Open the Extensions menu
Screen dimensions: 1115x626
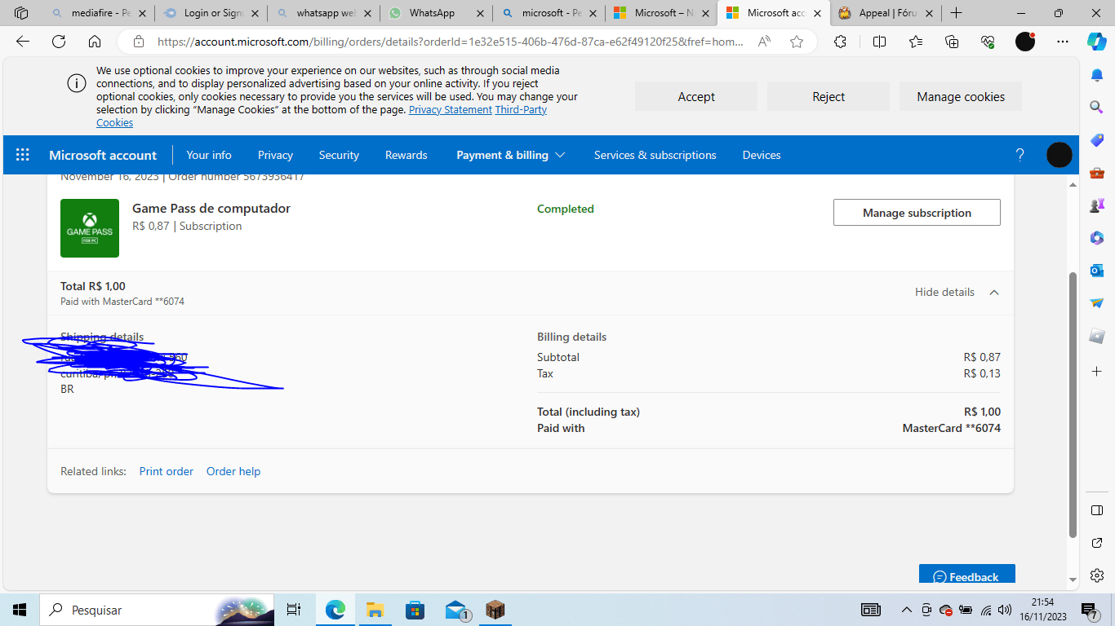click(x=840, y=42)
